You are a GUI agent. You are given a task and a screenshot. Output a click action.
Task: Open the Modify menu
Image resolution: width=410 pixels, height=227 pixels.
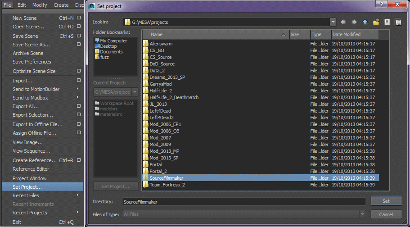(x=40, y=5)
